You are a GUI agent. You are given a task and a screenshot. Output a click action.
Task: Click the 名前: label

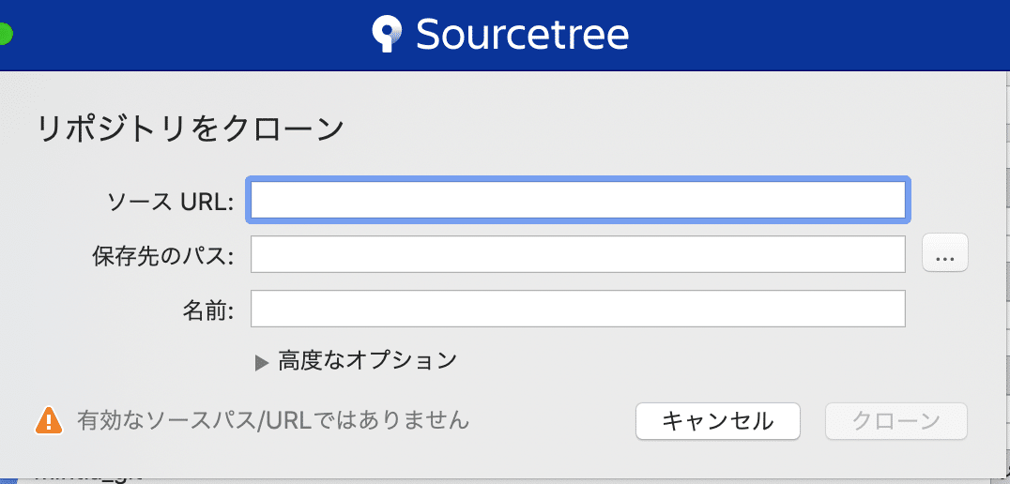[x=208, y=310]
